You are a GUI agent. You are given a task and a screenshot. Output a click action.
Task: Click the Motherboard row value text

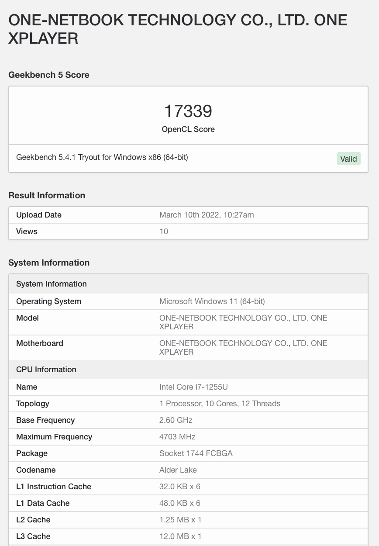[243, 348]
